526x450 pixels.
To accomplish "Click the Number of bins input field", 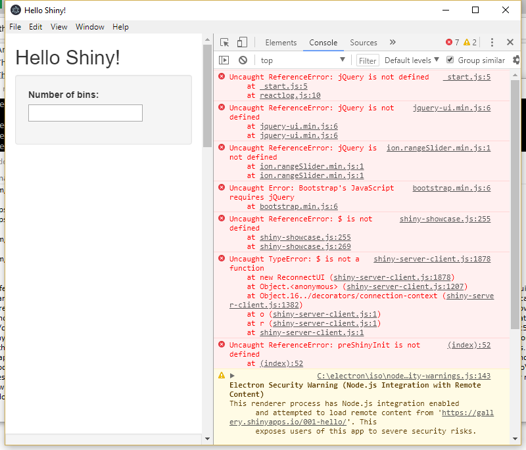I will point(85,113).
